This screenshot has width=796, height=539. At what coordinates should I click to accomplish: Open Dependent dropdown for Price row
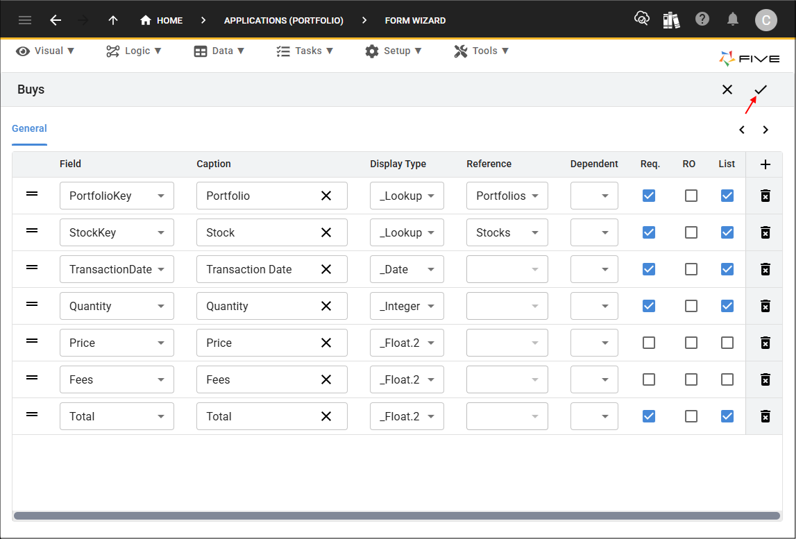[594, 343]
